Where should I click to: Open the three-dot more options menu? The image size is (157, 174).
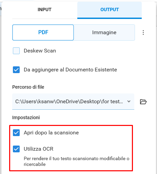coord(143,32)
